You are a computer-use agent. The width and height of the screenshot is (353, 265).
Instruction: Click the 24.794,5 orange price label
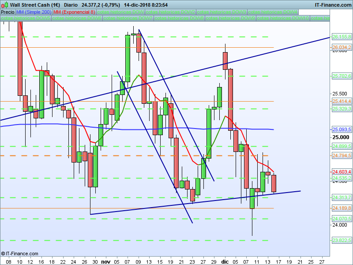point(342,155)
